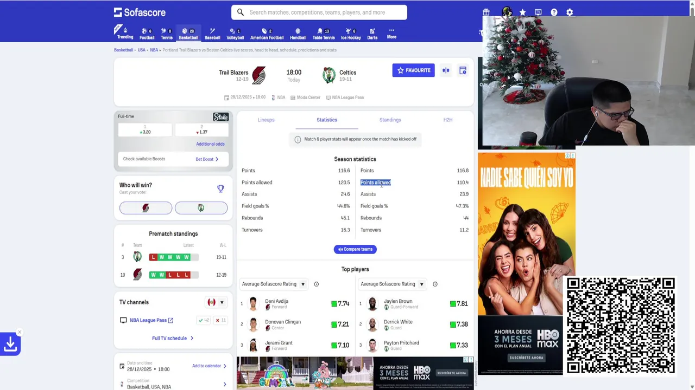Vote for Trail Blazers to win
The image size is (695, 390).
146,208
